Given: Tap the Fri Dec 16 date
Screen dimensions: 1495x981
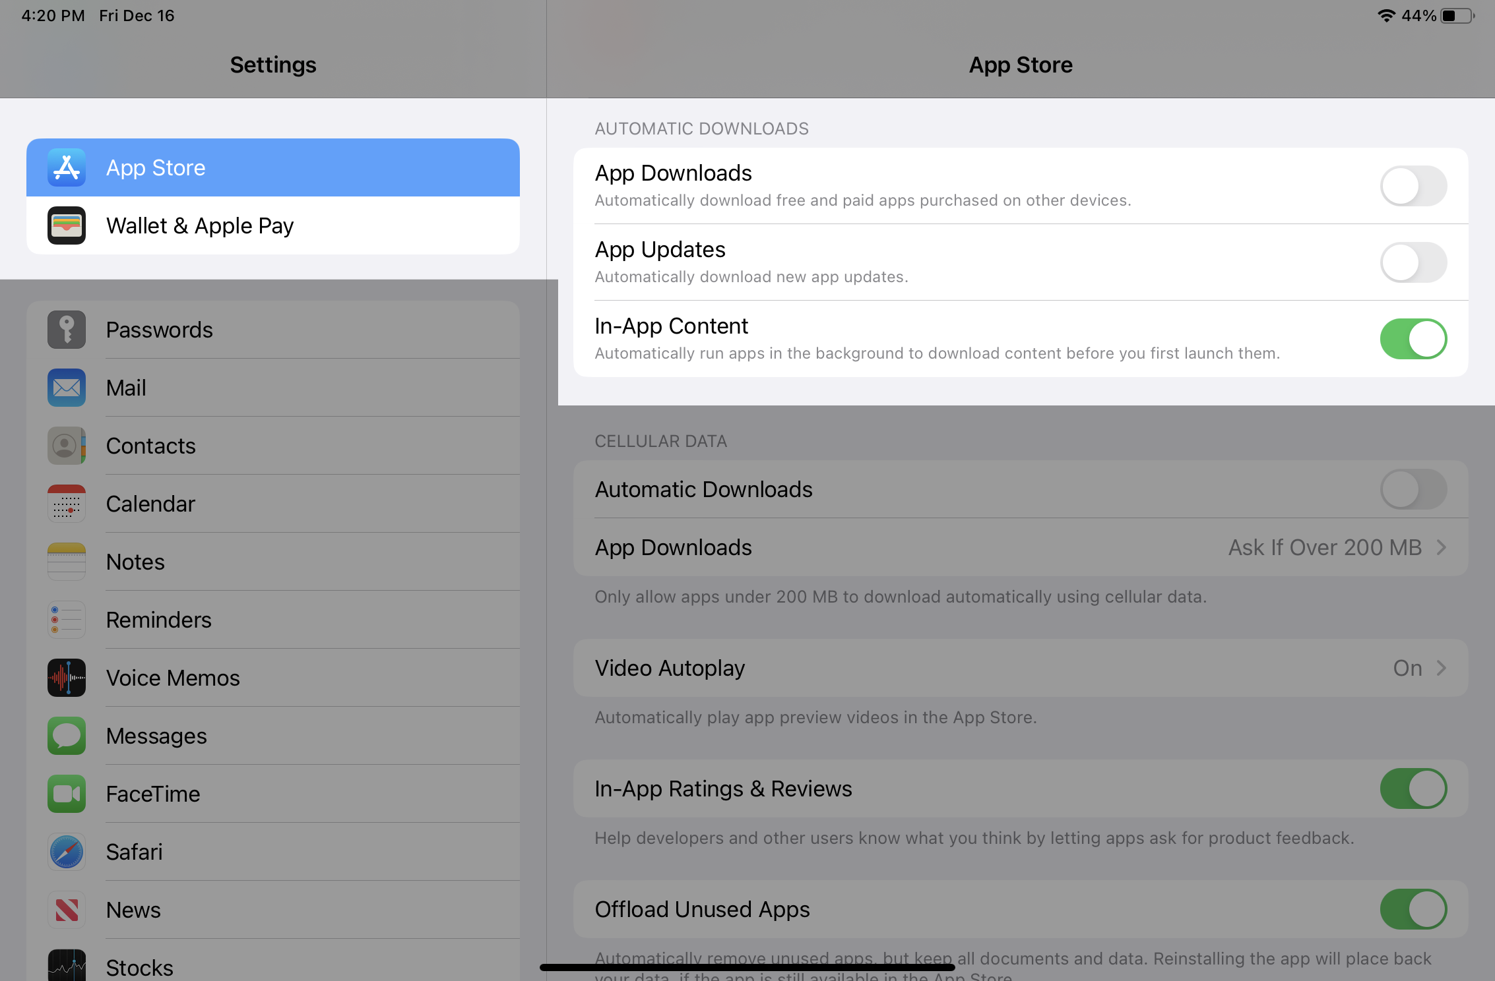Looking at the screenshot, I should pos(137,16).
